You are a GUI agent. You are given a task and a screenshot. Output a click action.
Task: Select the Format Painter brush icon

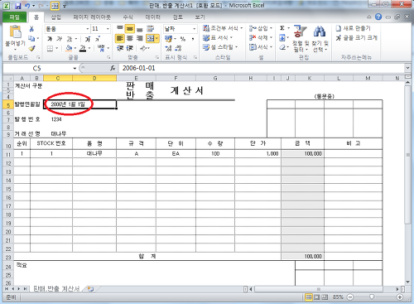tap(31, 48)
